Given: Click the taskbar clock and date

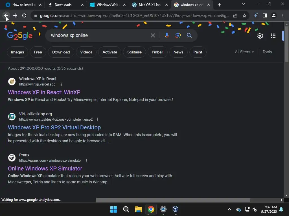Looking at the screenshot, I should click(x=269, y=209).
